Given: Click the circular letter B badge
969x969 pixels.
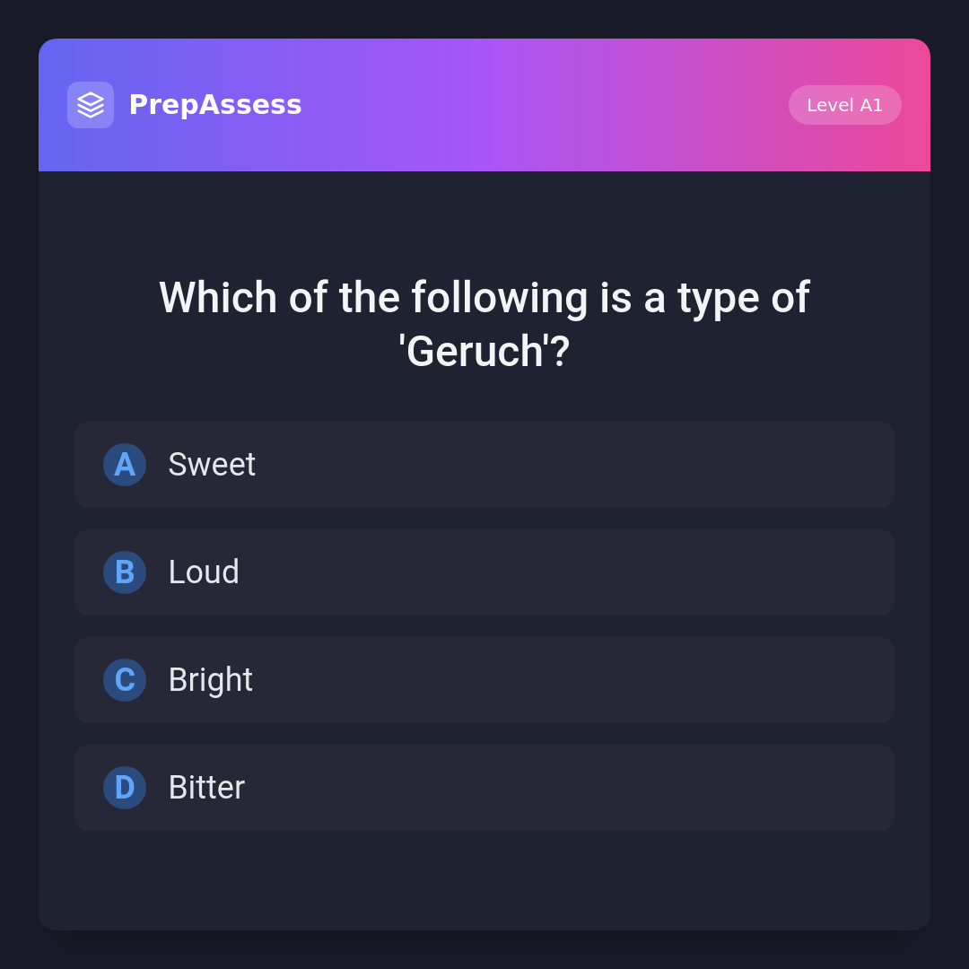Looking at the screenshot, I should (125, 572).
